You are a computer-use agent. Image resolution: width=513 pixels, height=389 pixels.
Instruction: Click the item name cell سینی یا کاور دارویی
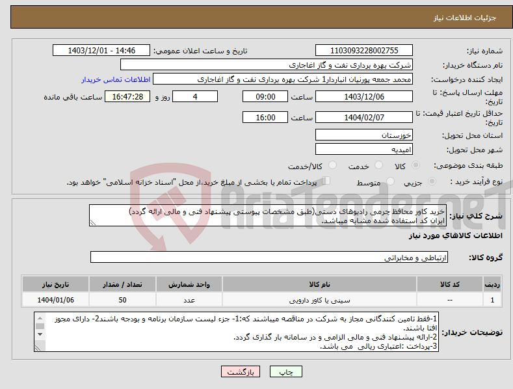click(320, 300)
